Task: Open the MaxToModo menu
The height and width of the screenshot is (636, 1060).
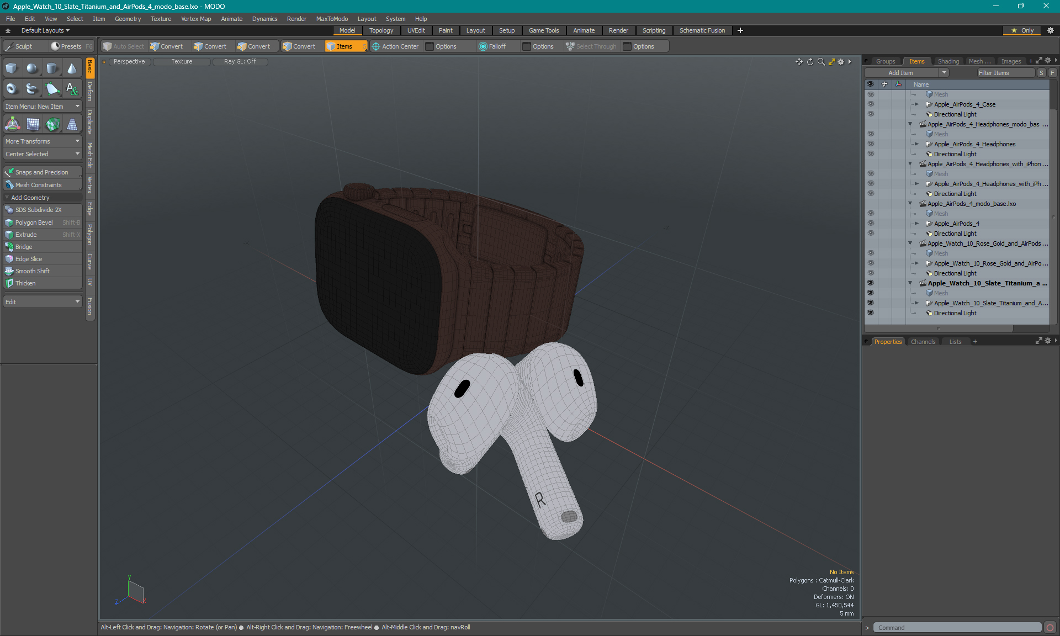Action: coord(332,19)
